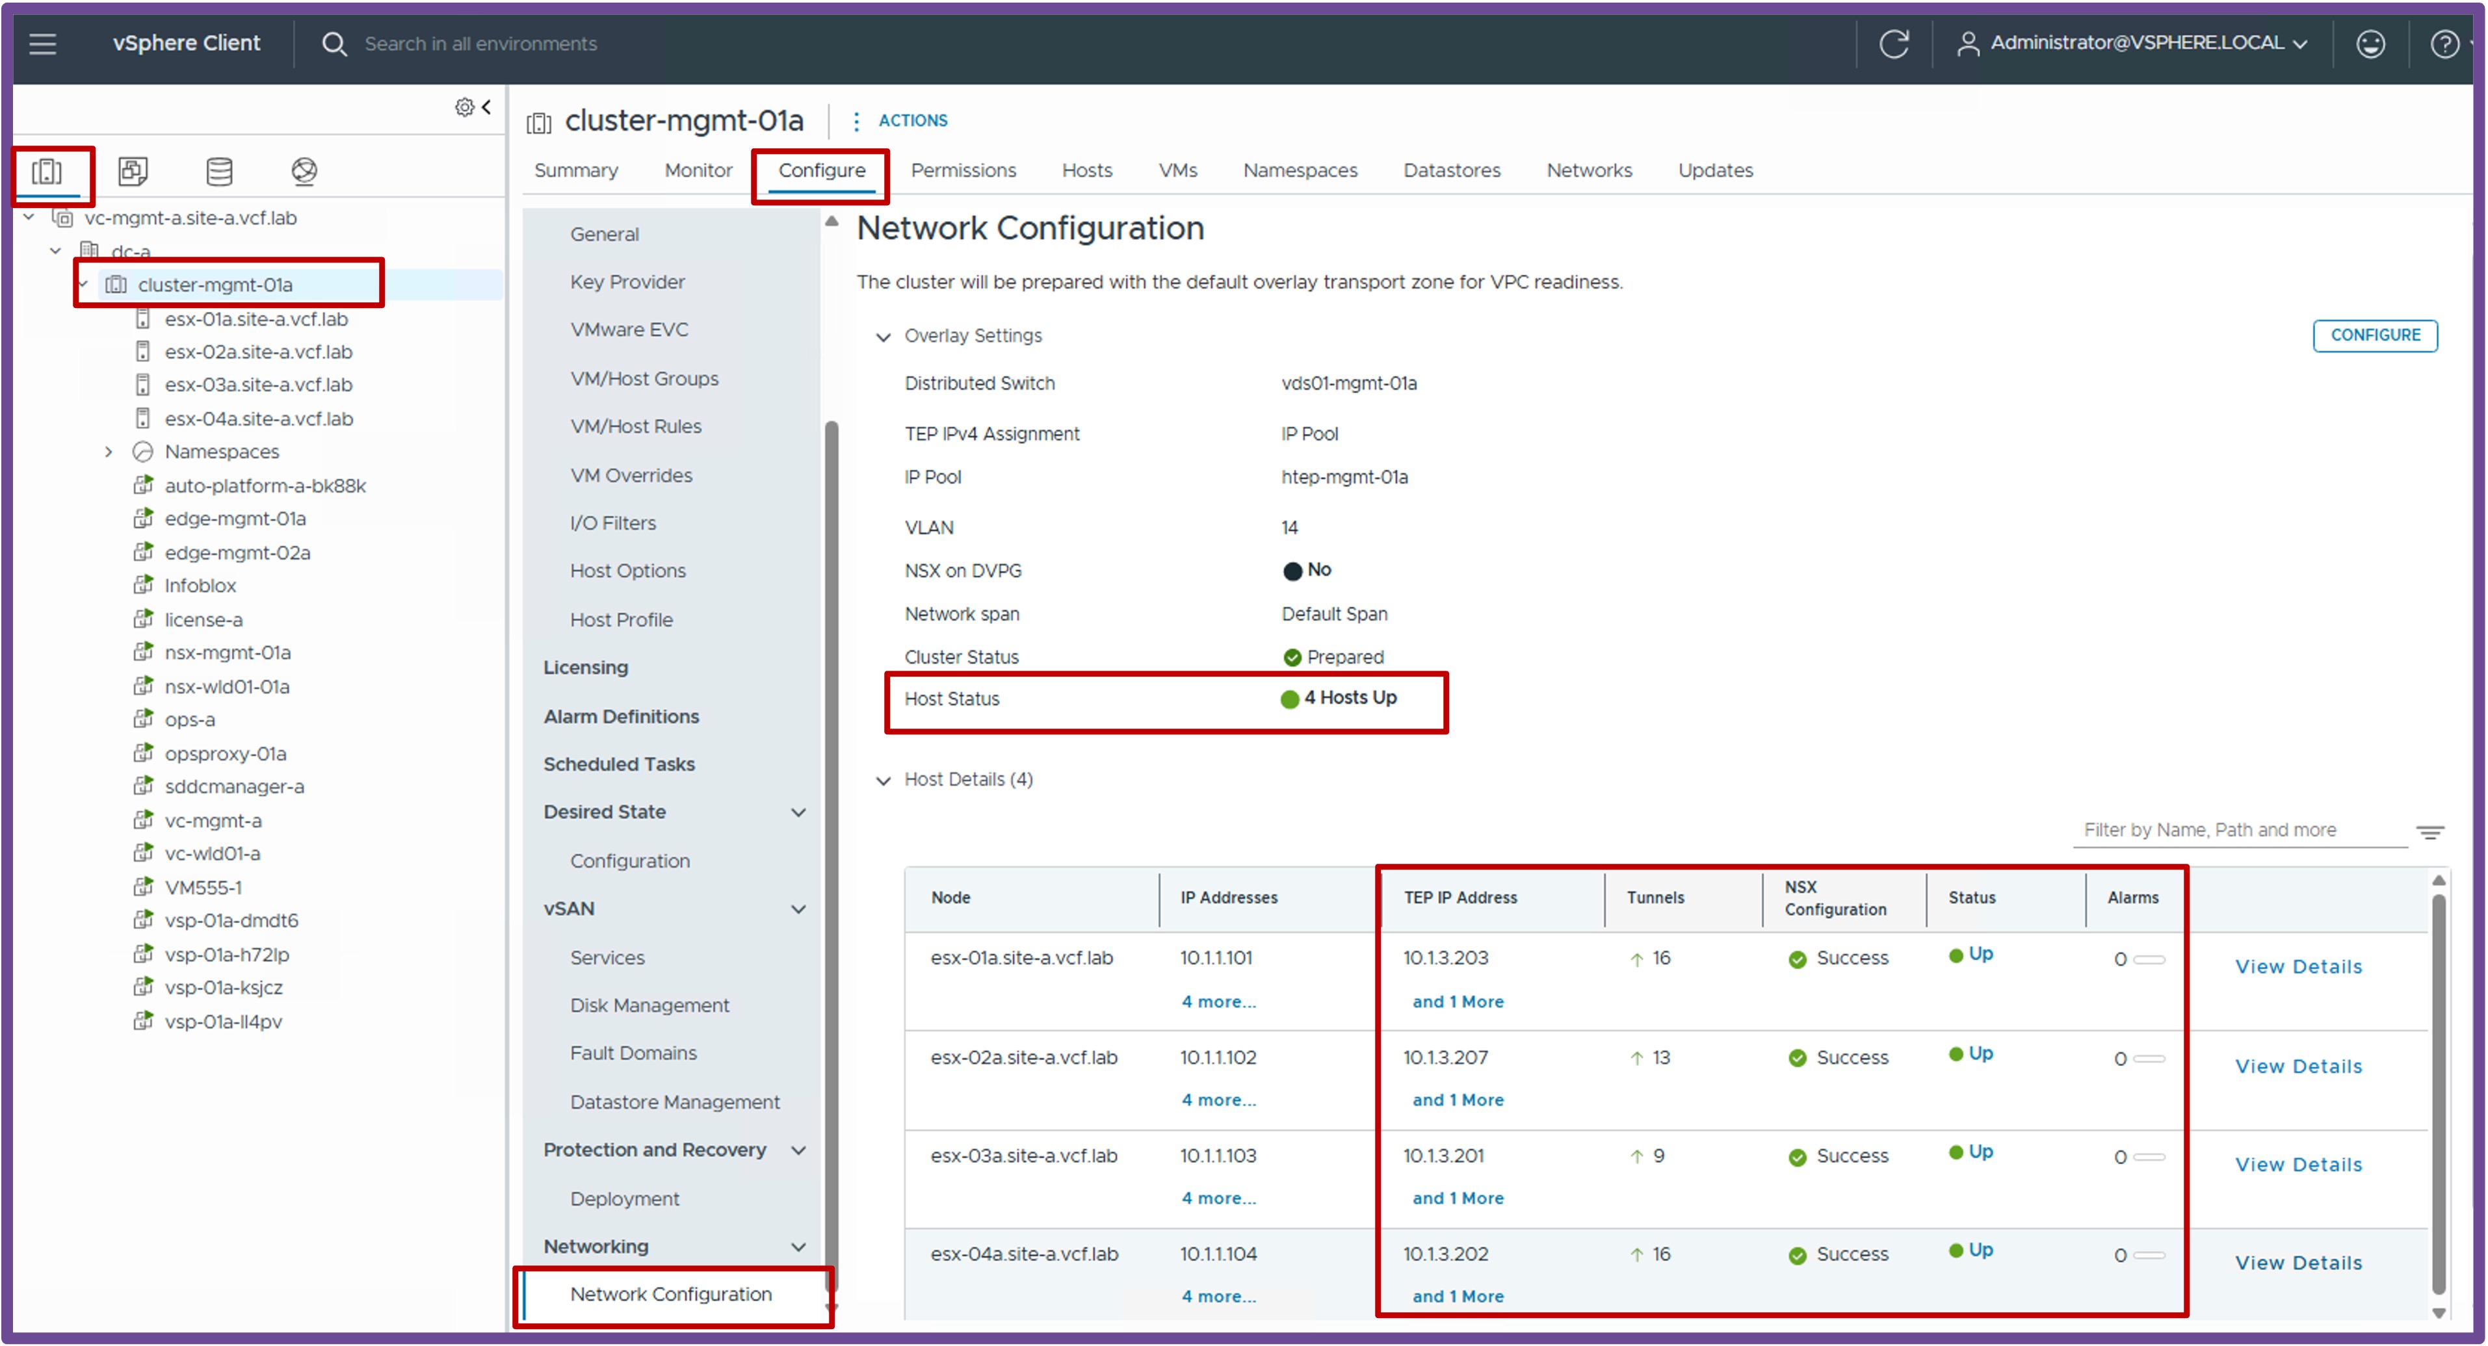Click the cluster icon beside page title
The image size is (2488, 1346).
539,123
